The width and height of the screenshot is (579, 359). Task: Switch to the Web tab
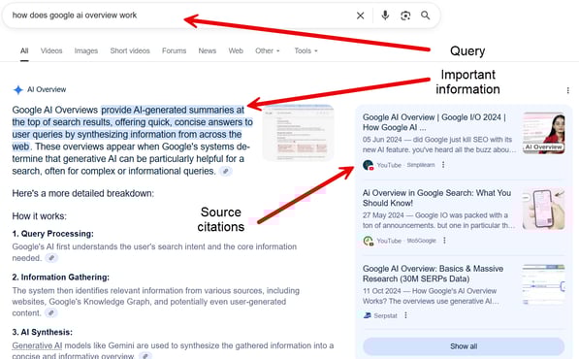(x=236, y=50)
